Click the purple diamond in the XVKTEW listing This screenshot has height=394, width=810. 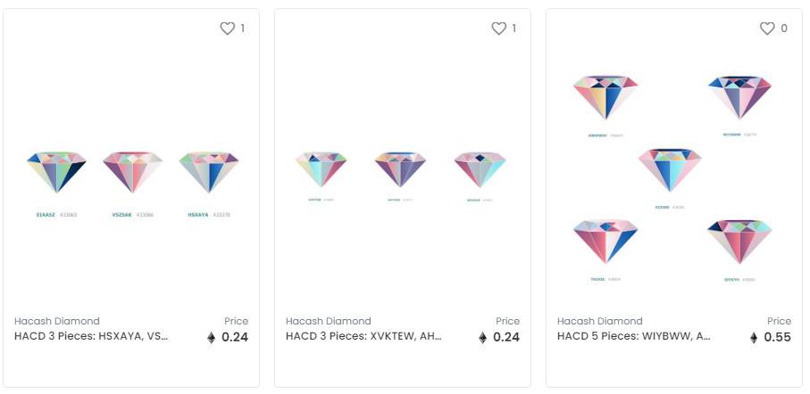(400, 168)
